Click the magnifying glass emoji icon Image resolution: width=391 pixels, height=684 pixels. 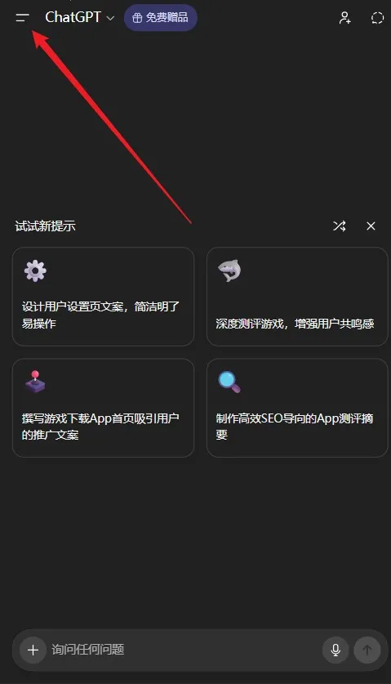(x=229, y=382)
